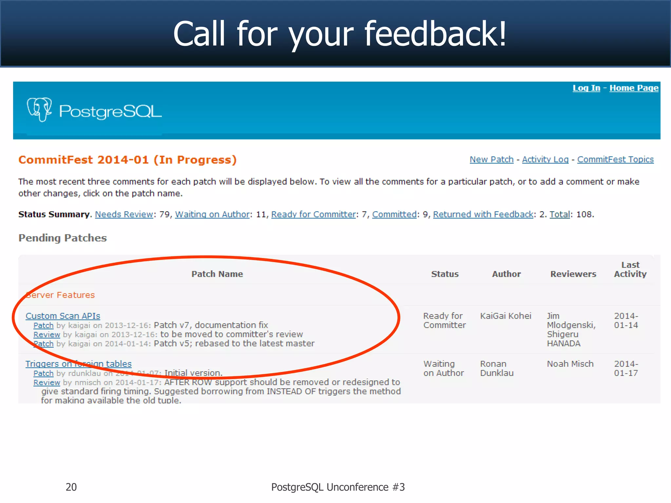Open the Custom Scan APIs patch

point(63,316)
